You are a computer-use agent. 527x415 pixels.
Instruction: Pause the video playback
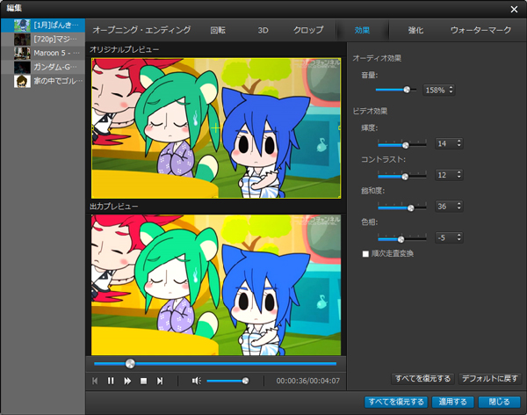tap(111, 381)
